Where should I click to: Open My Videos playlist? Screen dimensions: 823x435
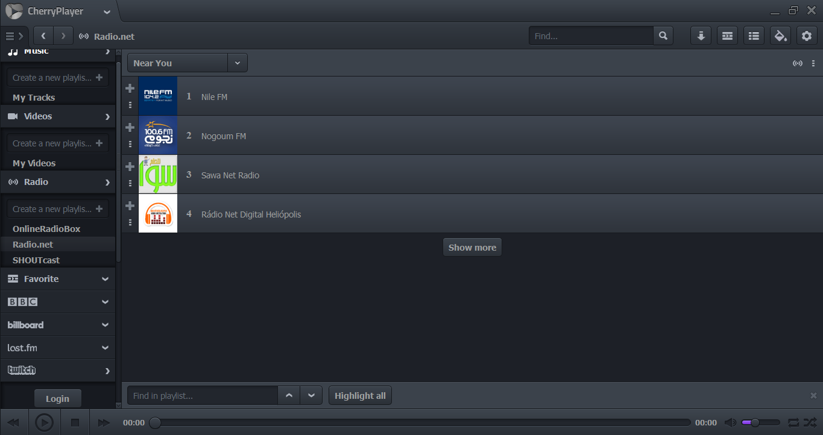[x=34, y=163]
